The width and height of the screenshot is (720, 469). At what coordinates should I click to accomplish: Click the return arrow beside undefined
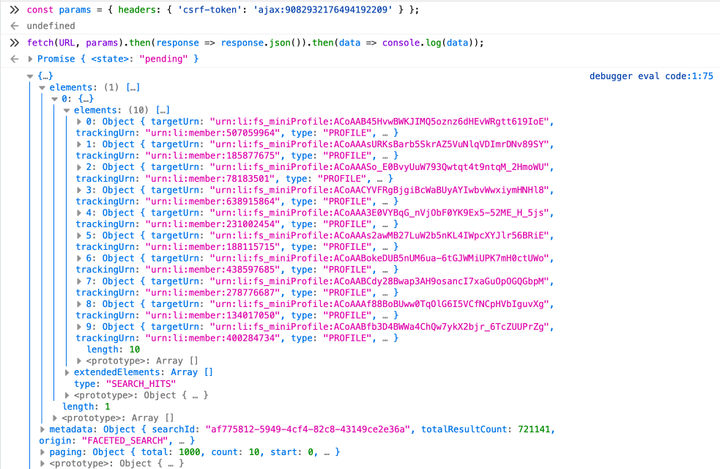14,26
